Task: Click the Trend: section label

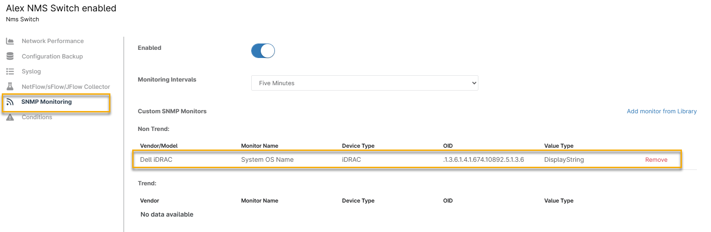Action: [147, 184]
